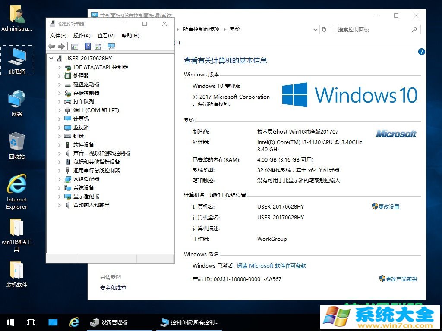The image size is (442, 331).
Task: Click the 更改设置 link
Action: tap(389, 206)
